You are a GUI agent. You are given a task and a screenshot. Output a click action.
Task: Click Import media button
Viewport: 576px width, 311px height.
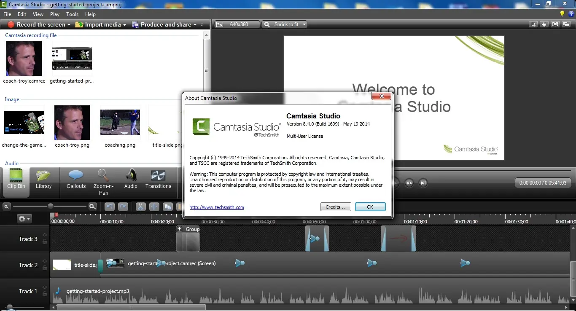[x=98, y=24]
